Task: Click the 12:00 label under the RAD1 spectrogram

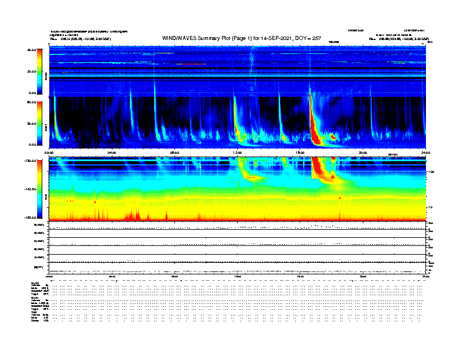Action: point(238,153)
